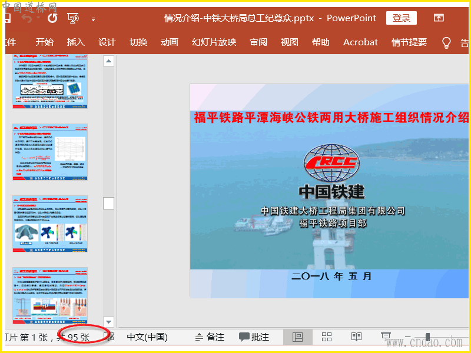This screenshot has height=353, width=471.
Task: Open the 幻灯片放映 tab
Action: [x=214, y=42]
